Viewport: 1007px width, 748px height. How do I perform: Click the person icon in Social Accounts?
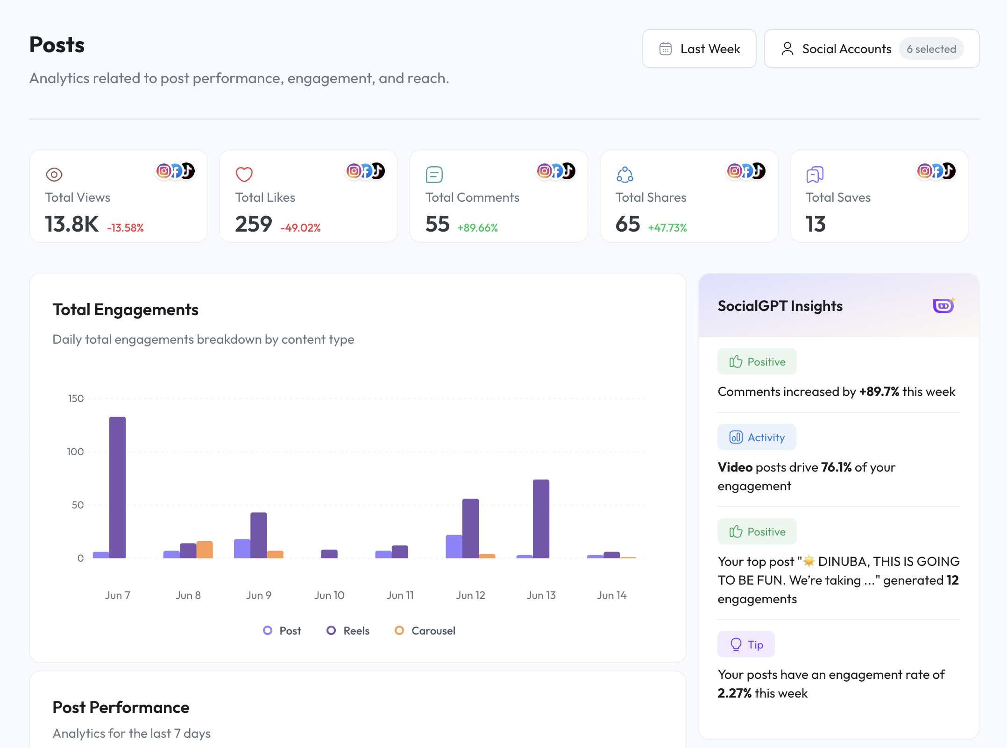[787, 49]
